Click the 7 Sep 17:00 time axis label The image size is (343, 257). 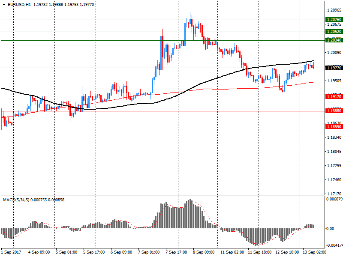[x=176, y=252]
